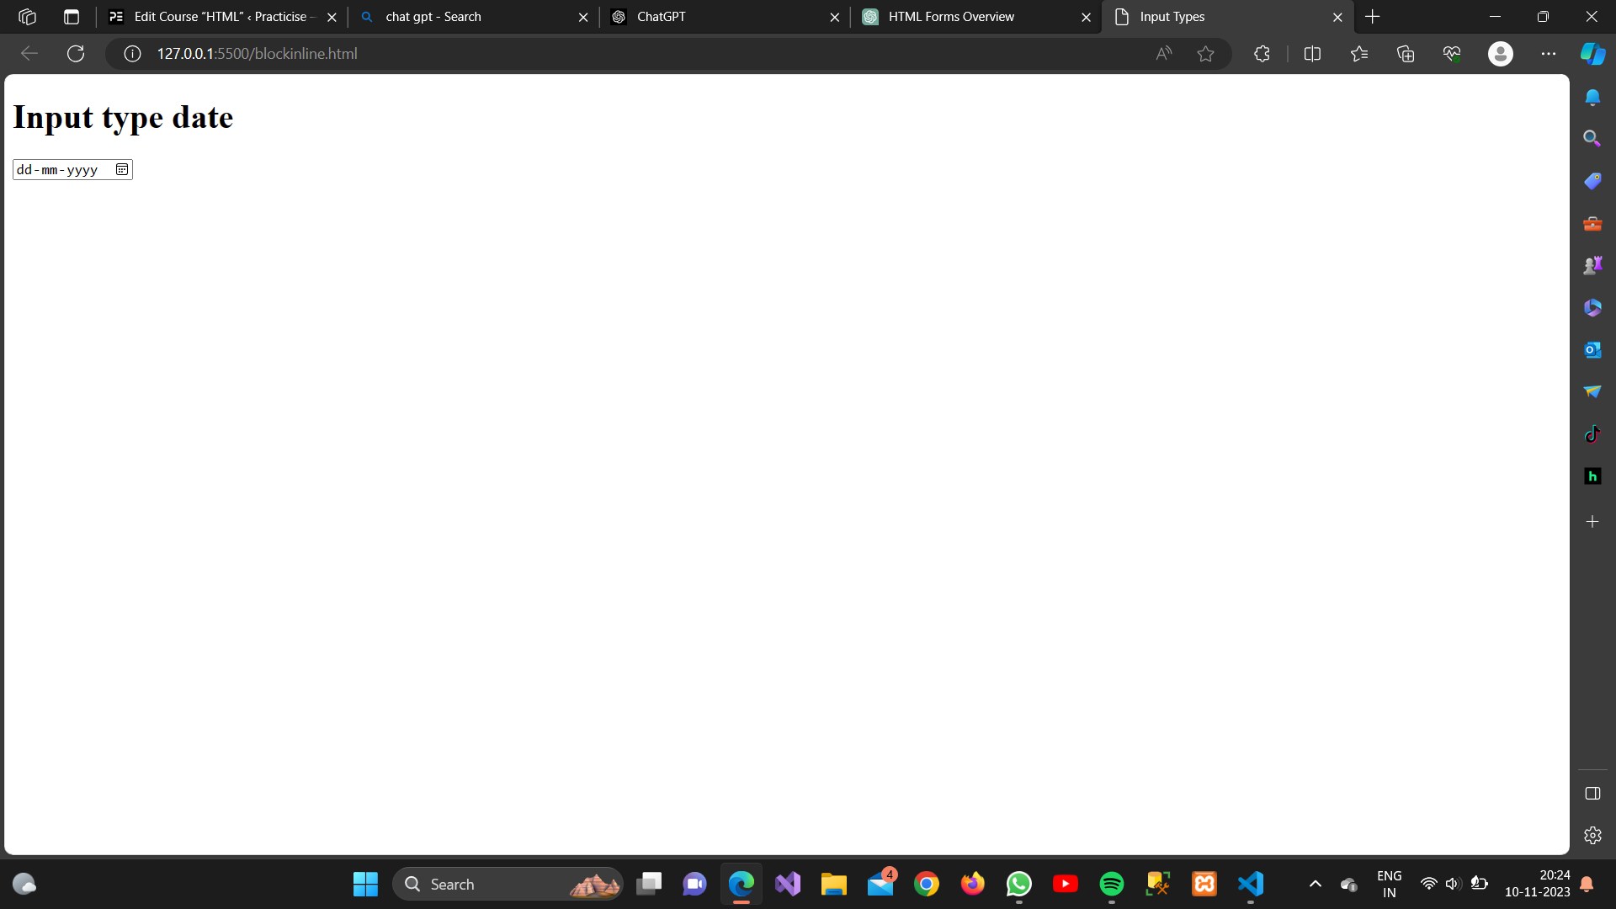1616x909 pixels.
Task: Open the Favorites list
Action: [x=1359, y=54]
